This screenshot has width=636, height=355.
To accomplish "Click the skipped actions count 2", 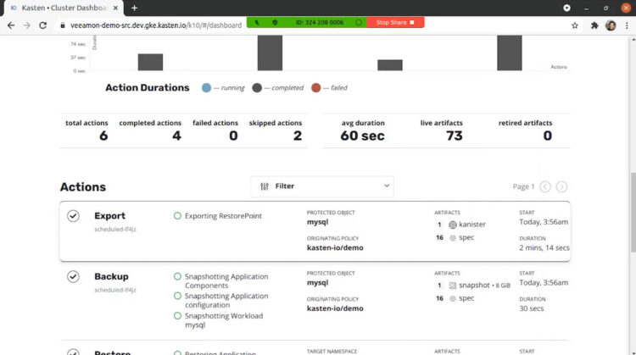I will 298,136.
